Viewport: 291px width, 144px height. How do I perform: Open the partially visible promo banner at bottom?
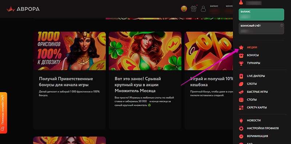pyautogui.click(x=69, y=140)
